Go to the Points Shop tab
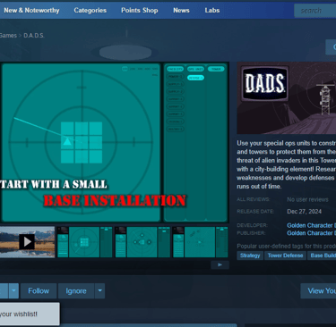336x327 pixels. tap(140, 11)
